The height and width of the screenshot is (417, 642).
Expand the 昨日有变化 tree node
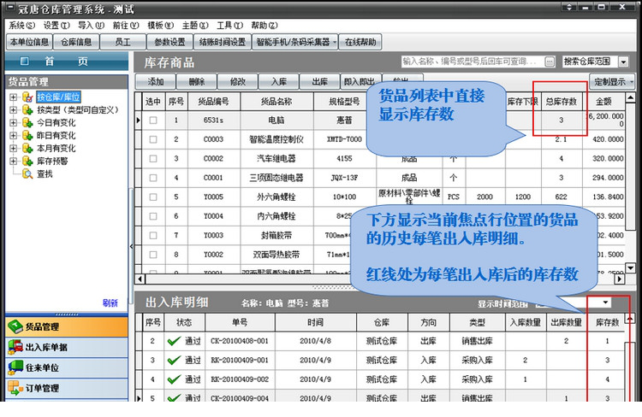[x=14, y=135]
